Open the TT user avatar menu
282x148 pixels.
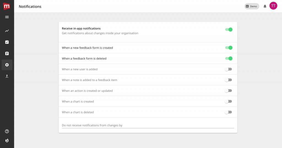click(273, 6)
